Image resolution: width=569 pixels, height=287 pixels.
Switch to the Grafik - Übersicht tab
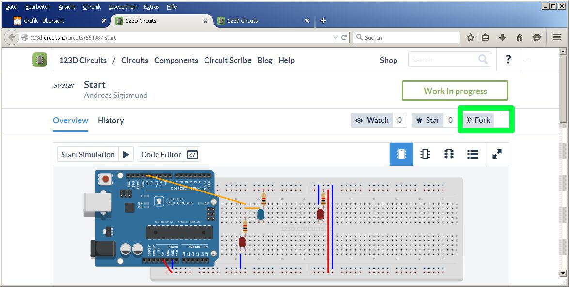click(x=56, y=21)
